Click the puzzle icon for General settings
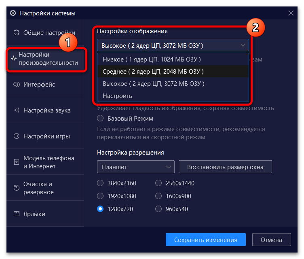Screen dimensions: 304x259 [17, 33]
